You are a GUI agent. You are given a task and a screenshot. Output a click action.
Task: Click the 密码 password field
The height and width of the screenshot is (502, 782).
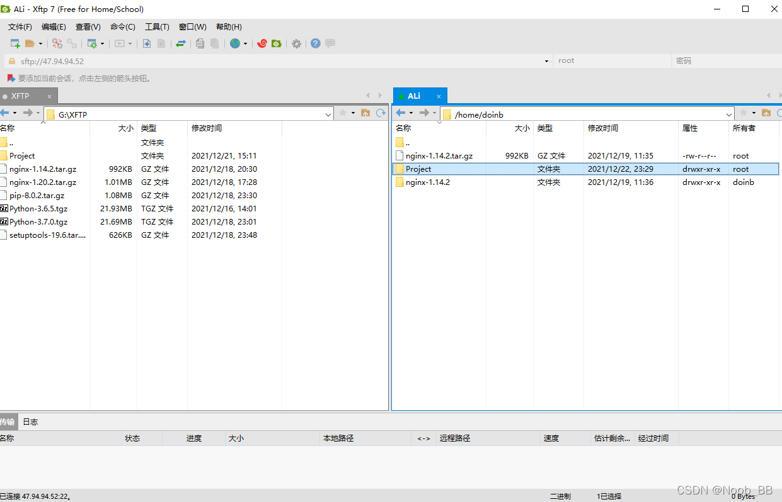click(727, 61)
